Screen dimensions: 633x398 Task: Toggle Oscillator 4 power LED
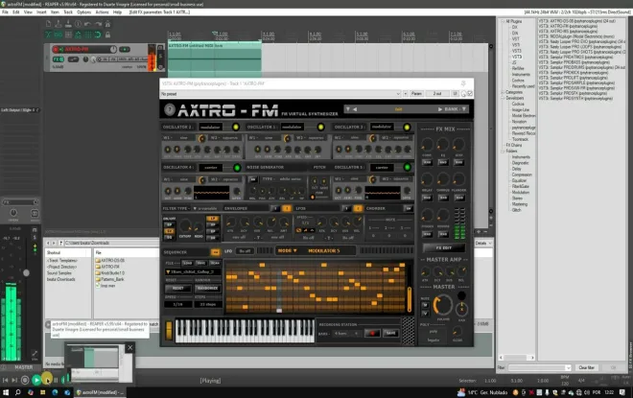click(x=237, y=167)
